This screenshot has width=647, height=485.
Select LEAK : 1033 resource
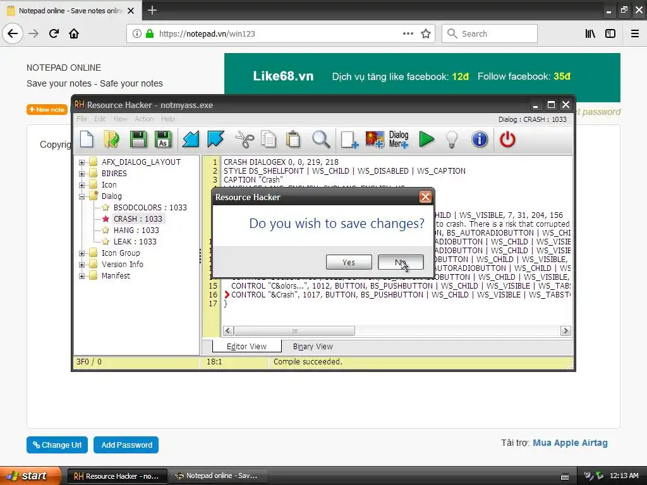pyautogui.click(x=135, y=242)
